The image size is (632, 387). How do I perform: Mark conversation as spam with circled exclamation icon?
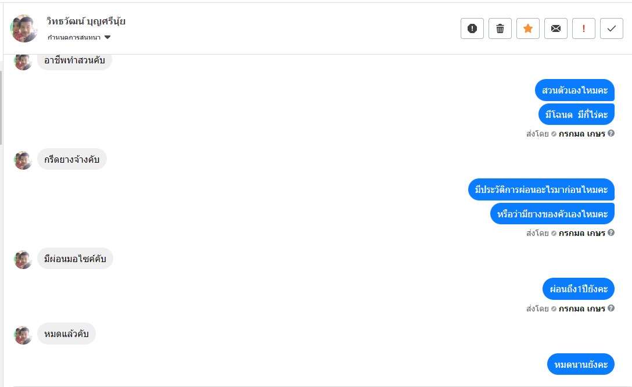pos(472,28)
